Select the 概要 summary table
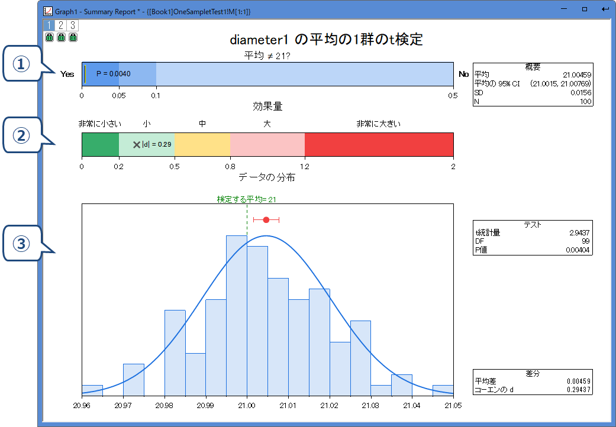The width and height of the screenshot is (616, 427). click(533, 84)
